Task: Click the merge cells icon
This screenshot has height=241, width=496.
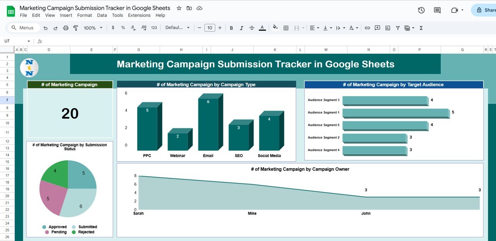Action: (x=296, y=28)
